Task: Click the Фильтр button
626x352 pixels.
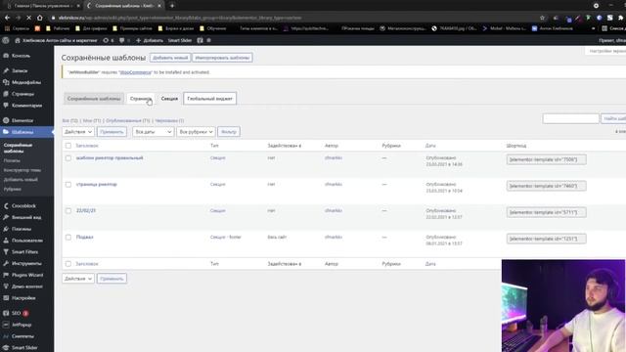Action: tap(229, 132)
